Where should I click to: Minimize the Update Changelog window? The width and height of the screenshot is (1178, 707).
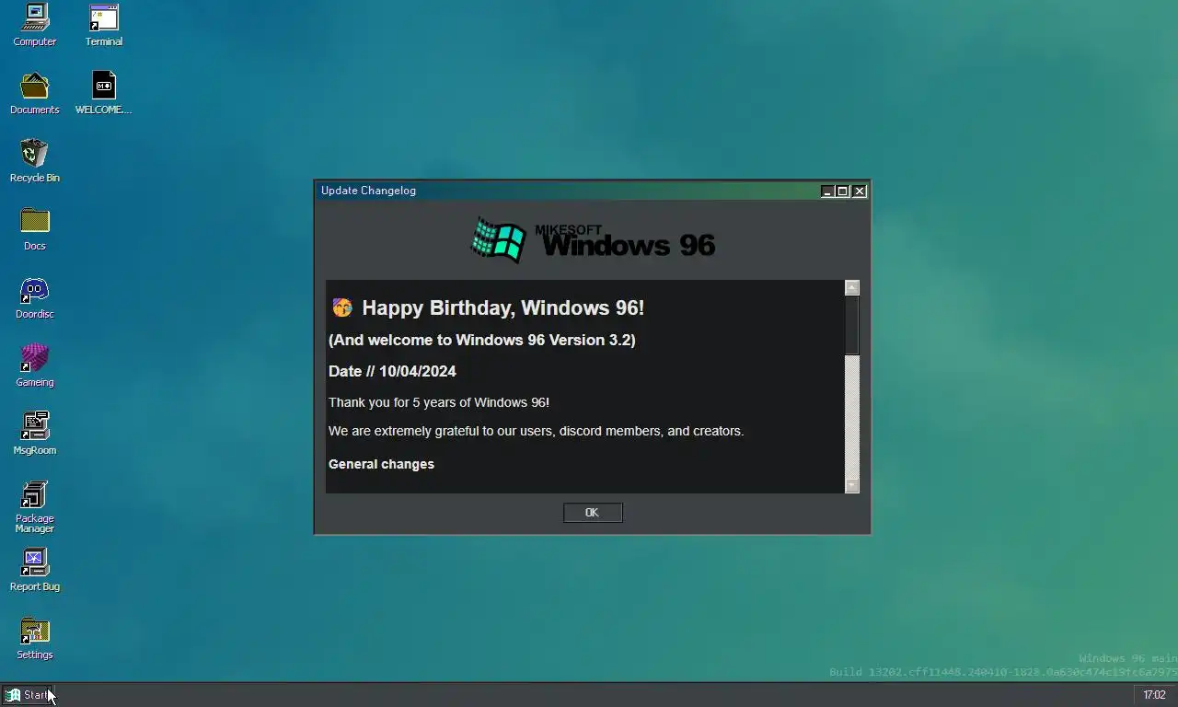827,191
